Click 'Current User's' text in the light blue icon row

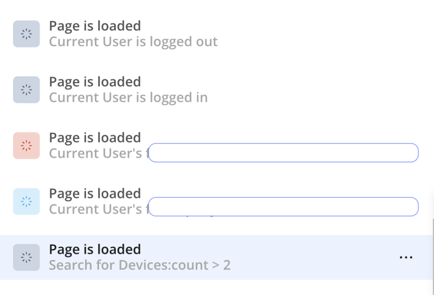tap(96, 209)
